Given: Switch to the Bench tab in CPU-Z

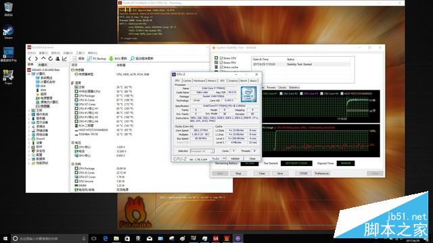Looking at the screenshot, I should tap(244, 81).
